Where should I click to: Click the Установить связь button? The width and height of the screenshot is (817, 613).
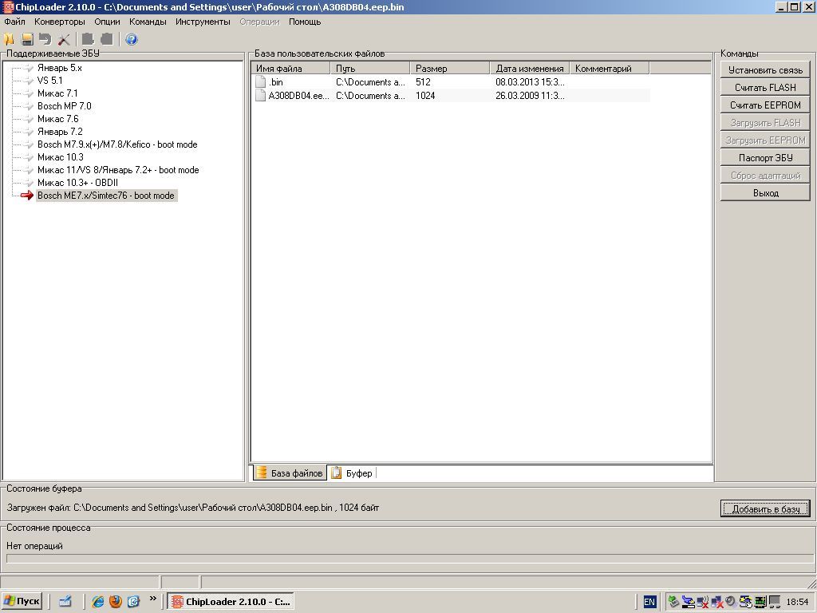pyautogui.click(x=765, y=70)
